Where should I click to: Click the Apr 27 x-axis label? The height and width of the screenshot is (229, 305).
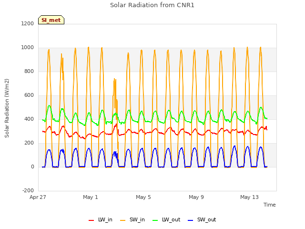pos(38,197)
